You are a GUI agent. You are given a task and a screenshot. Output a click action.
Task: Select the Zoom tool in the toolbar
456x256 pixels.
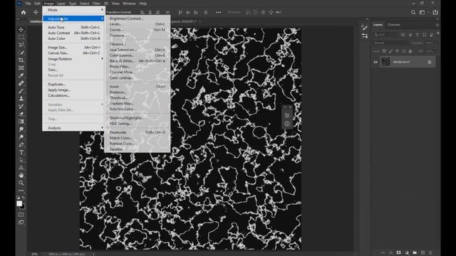[21, 183]
